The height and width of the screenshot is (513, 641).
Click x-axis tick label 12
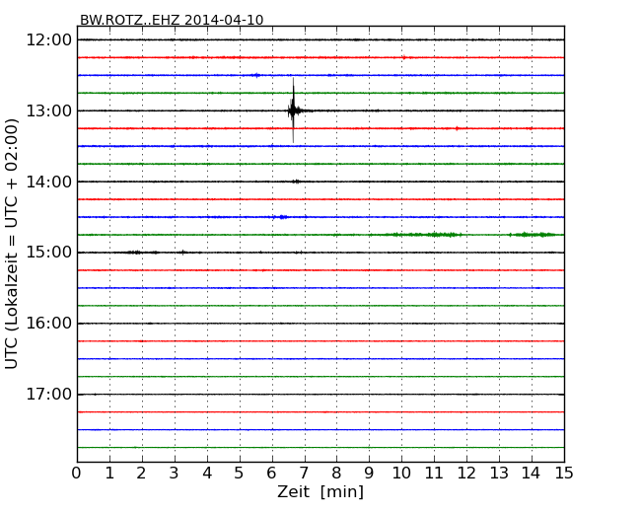(x=466, y=474)
